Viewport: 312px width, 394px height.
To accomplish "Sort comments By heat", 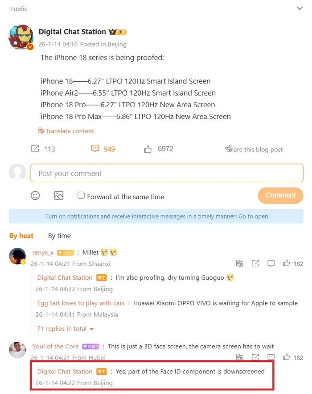I will point(21,236).
